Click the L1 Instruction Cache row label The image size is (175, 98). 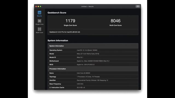[57, 87]
